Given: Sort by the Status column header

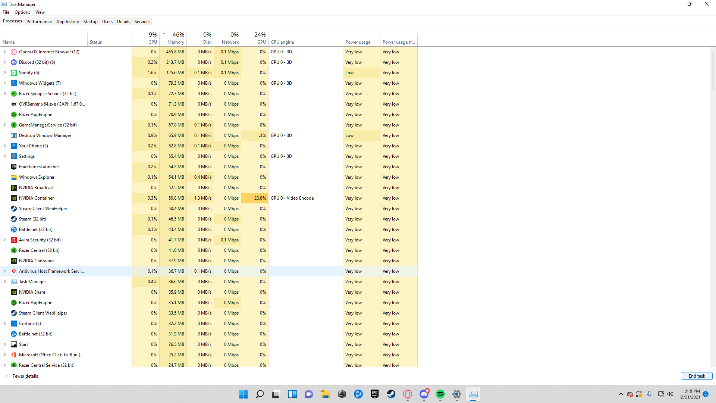Looking at the screenshot, I should coord(110,38).
